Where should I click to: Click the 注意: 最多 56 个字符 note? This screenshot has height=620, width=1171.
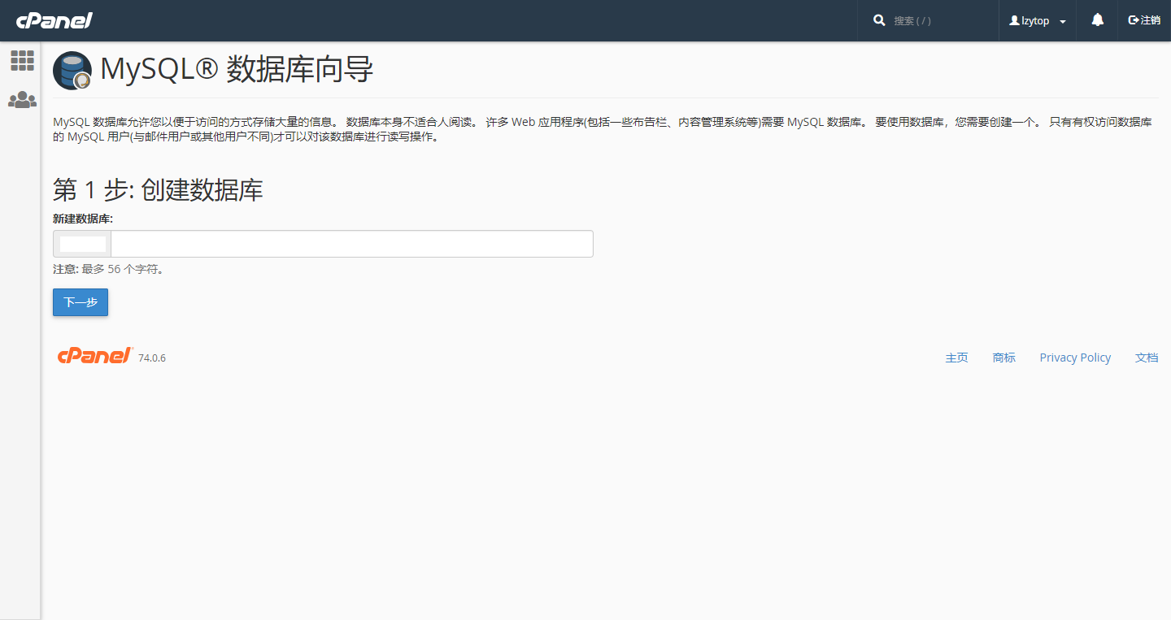point(108,269)
